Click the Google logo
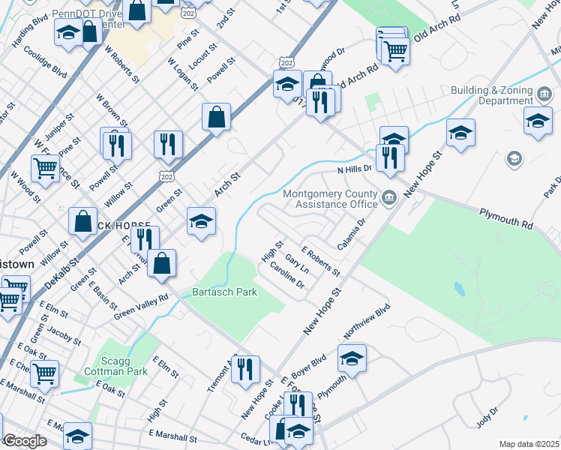The image size is (561, 450). point(25,441)
